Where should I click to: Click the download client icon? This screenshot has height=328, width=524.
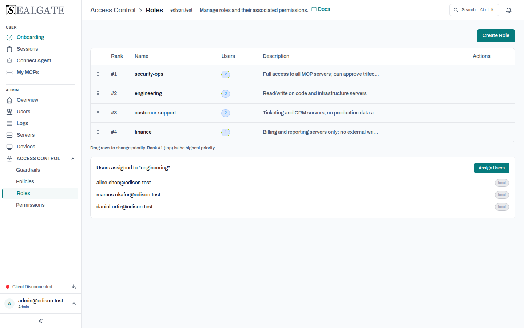tap(73, 287)
